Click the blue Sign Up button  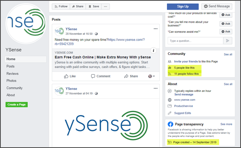pos(183,7)
